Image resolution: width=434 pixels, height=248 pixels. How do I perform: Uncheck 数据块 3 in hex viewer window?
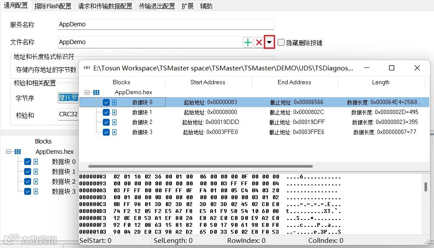click(x=106, y=132)
